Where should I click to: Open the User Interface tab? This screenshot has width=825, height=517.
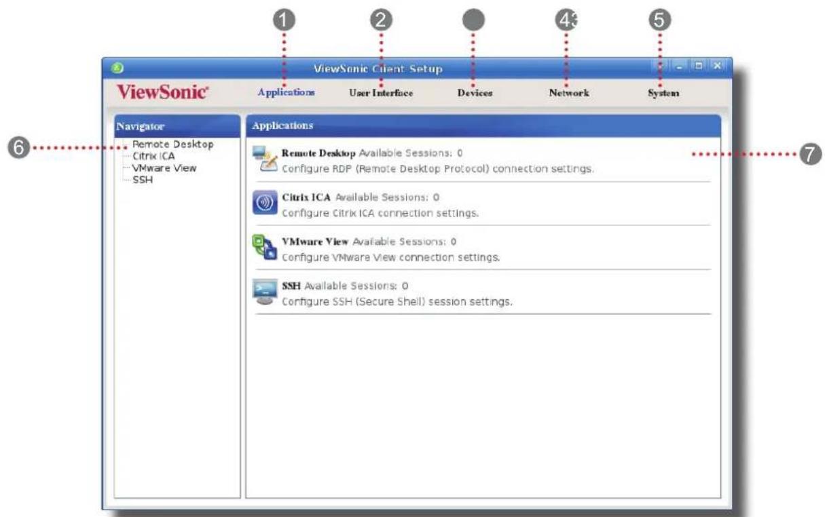[380, 93]
